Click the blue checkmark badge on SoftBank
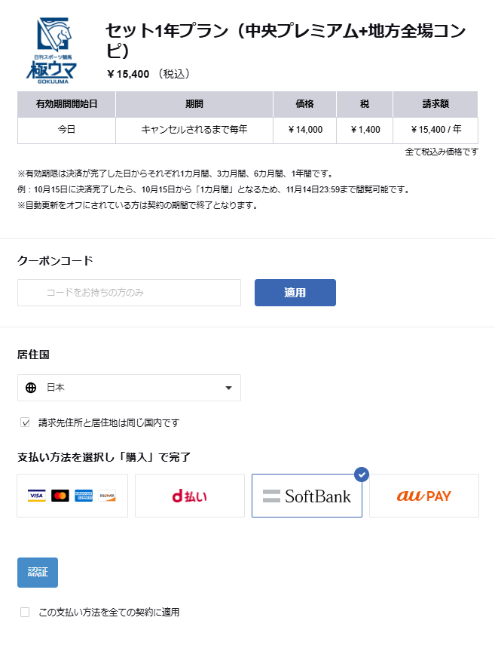The width and height of the screenshot is (495, 645). coord(362,475)
